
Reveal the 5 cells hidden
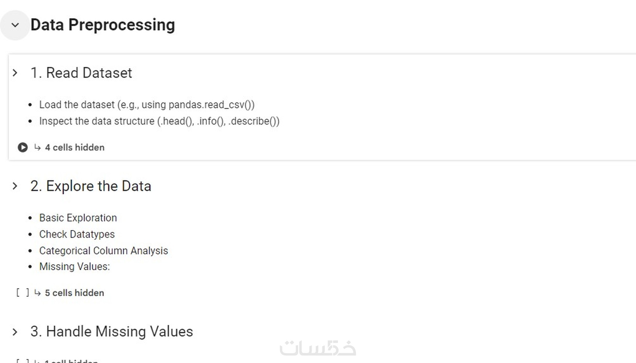point(74,293)
